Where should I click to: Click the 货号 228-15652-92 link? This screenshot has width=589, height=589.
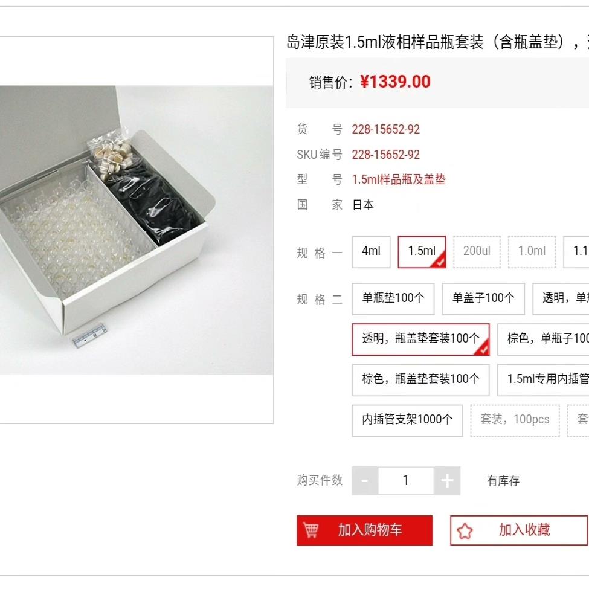pos(386,129)
